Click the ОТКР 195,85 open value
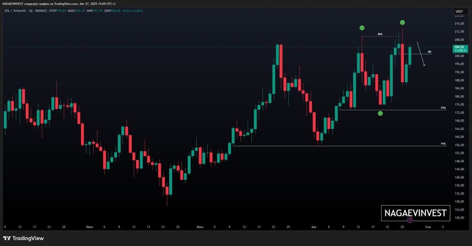The image size is (472, 246). coord(57,11)
